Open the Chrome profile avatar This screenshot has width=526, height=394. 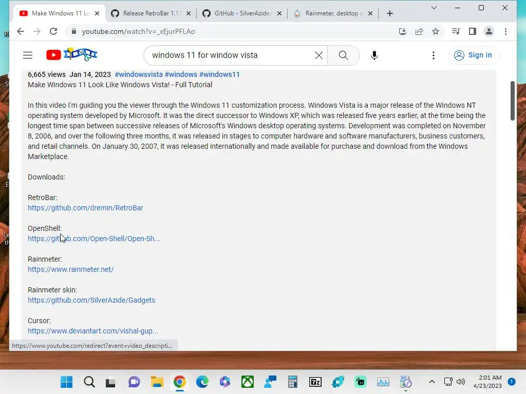pos(489,31)
